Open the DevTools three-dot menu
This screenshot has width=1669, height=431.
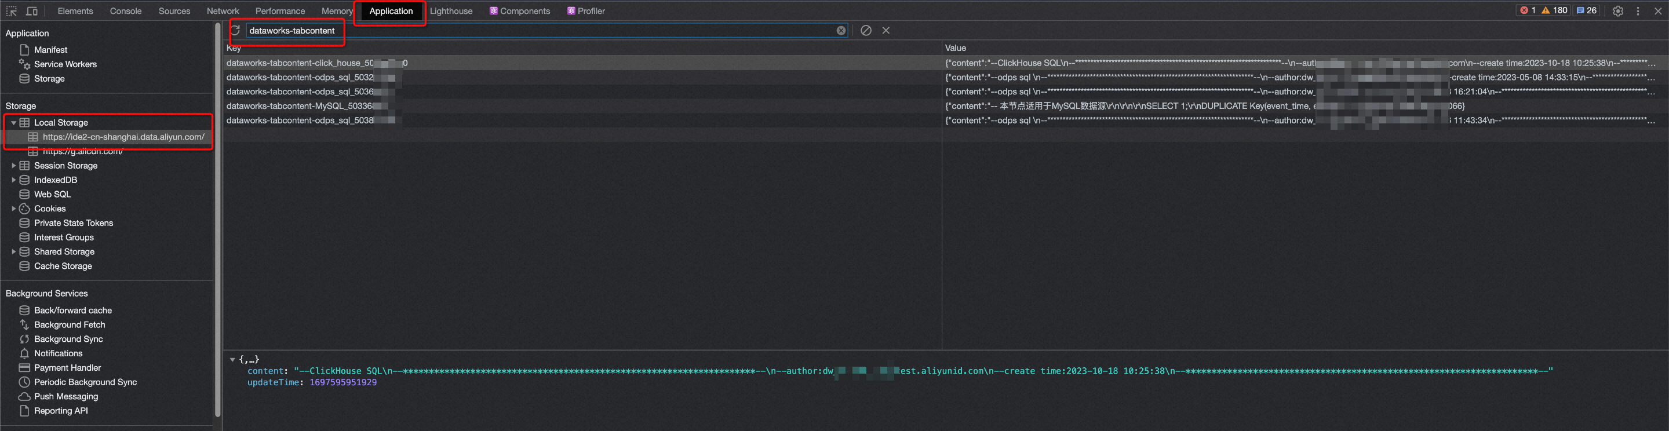1638,11
